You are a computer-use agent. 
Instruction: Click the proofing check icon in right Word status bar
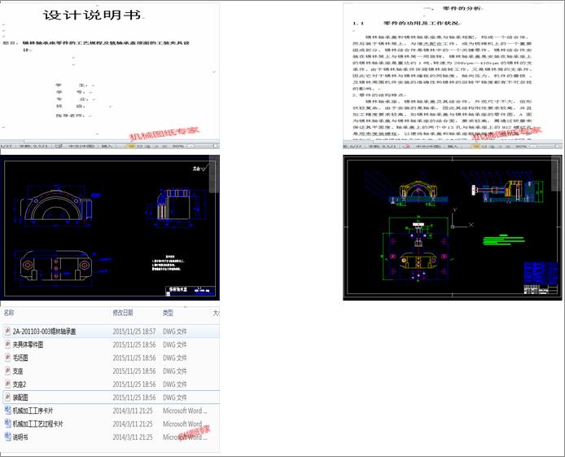[x=406, y=147]
